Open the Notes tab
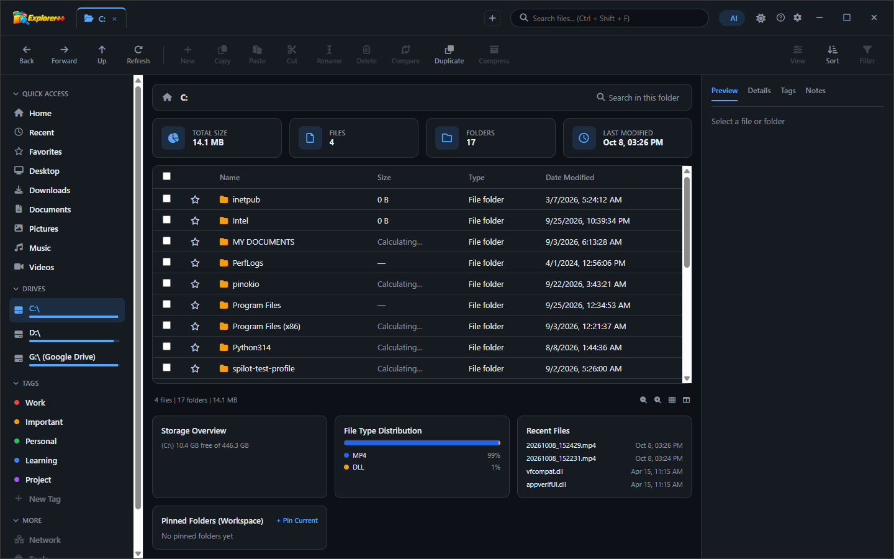The width and height of the screenshot is (894, 559). [x=815, y=91]
